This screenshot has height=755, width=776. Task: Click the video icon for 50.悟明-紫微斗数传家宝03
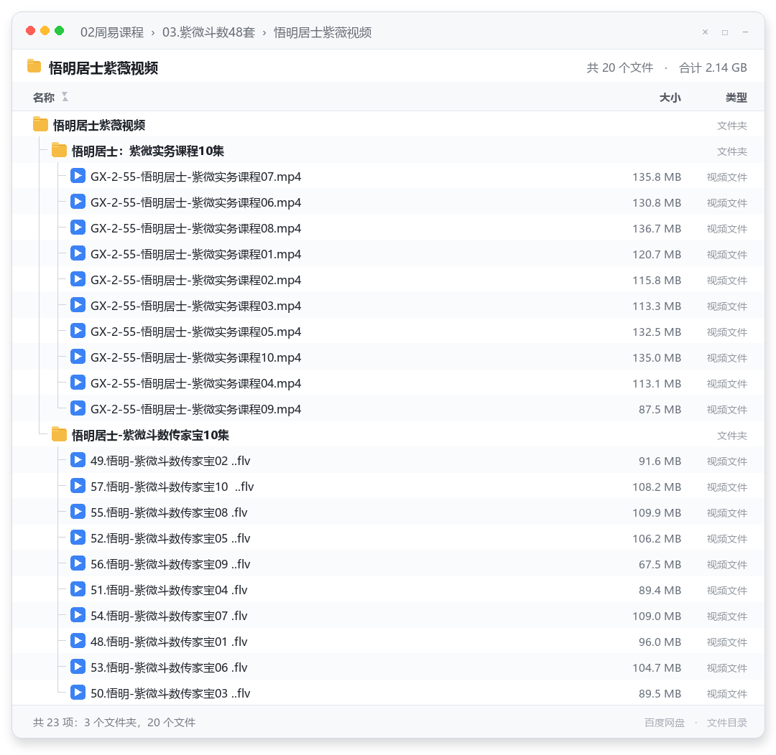(78, 693)
